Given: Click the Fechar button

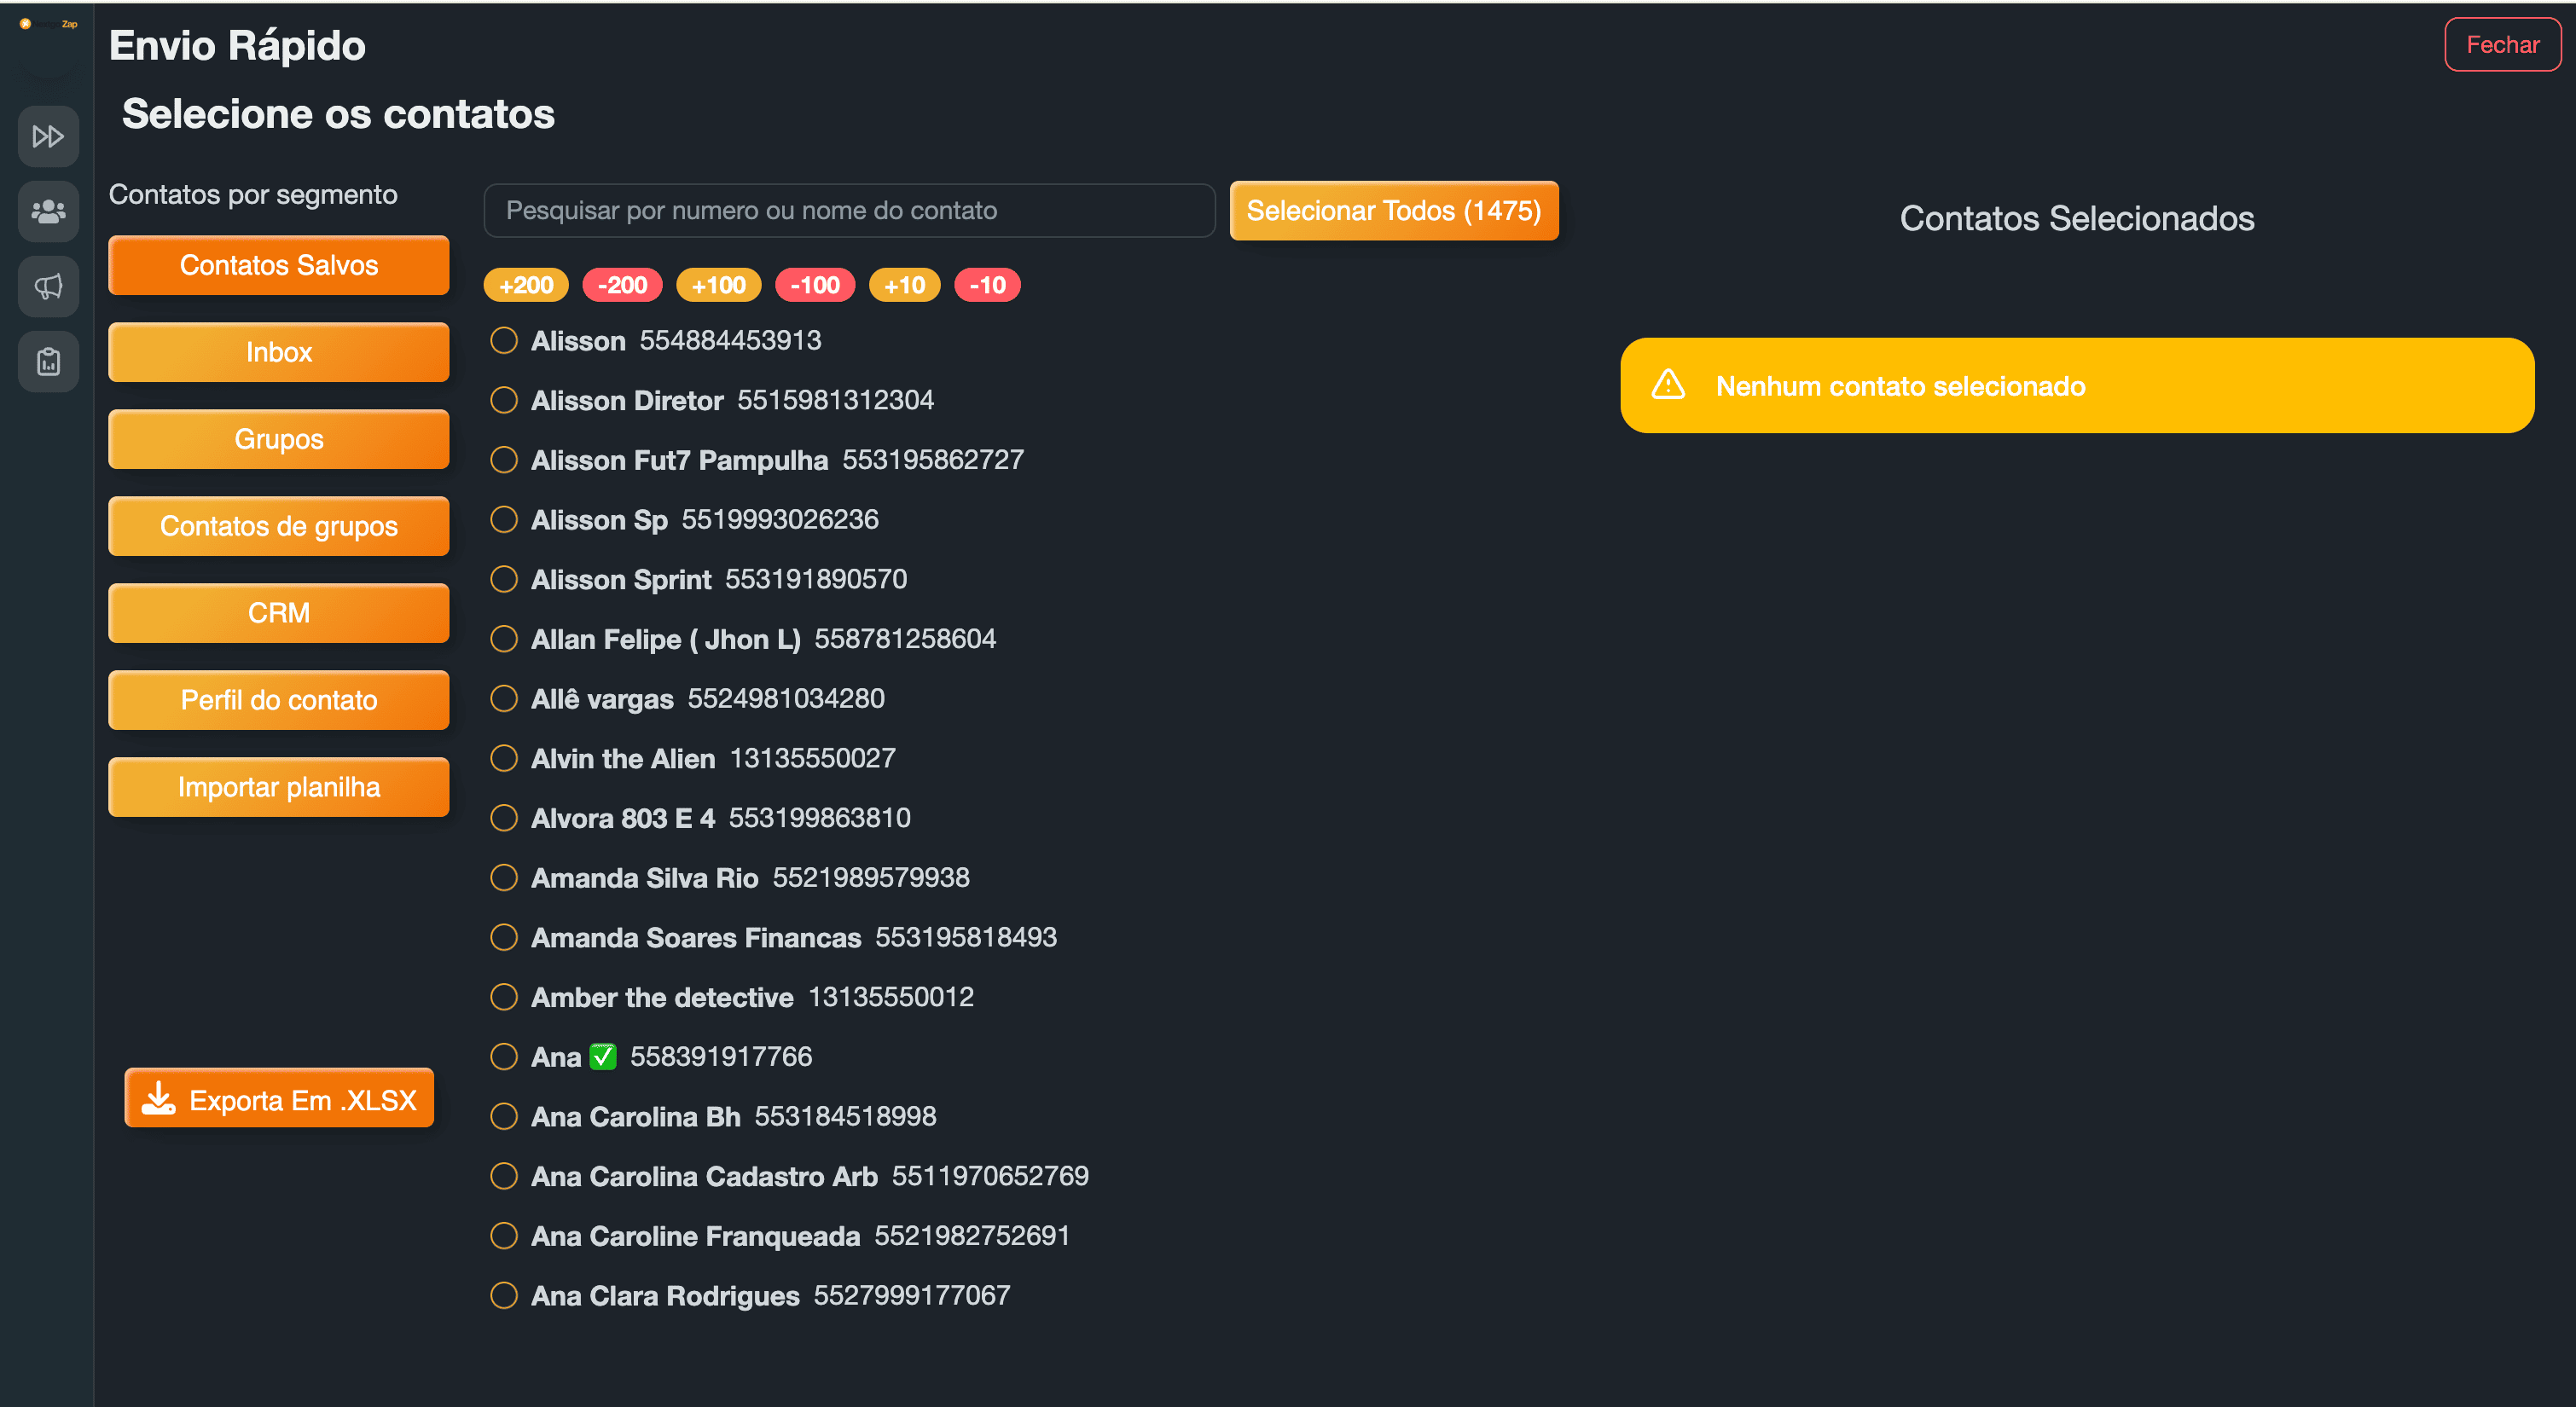Looking at the screenshot, I should [x=2501, y=45].
